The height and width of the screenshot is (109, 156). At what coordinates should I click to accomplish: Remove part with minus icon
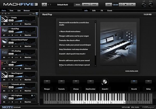pos(9,14)
